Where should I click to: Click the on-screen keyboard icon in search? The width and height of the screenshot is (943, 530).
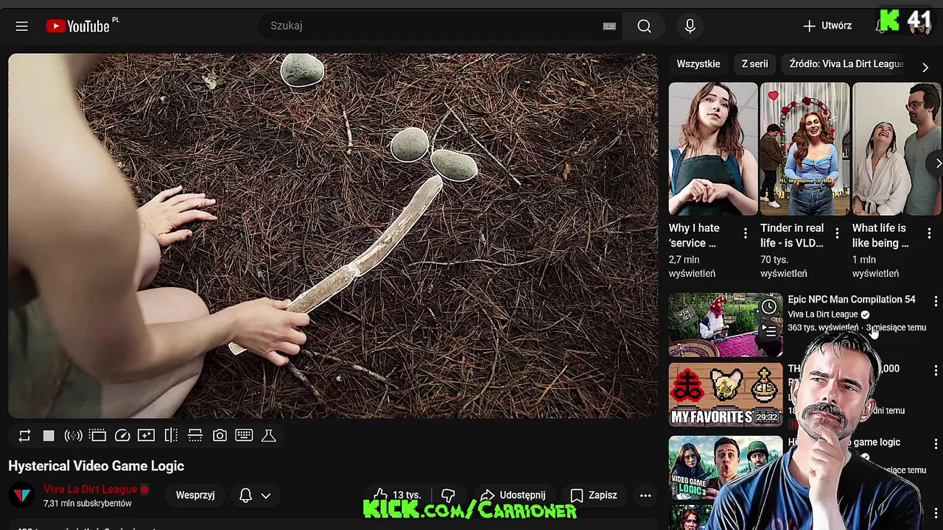pyautogui.click(x=609, y=26)
